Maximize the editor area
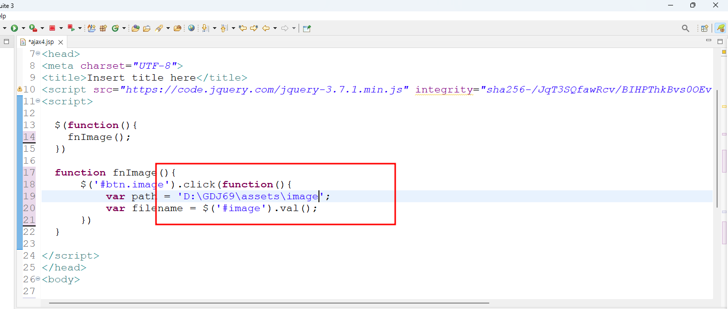 coord(720,41)
